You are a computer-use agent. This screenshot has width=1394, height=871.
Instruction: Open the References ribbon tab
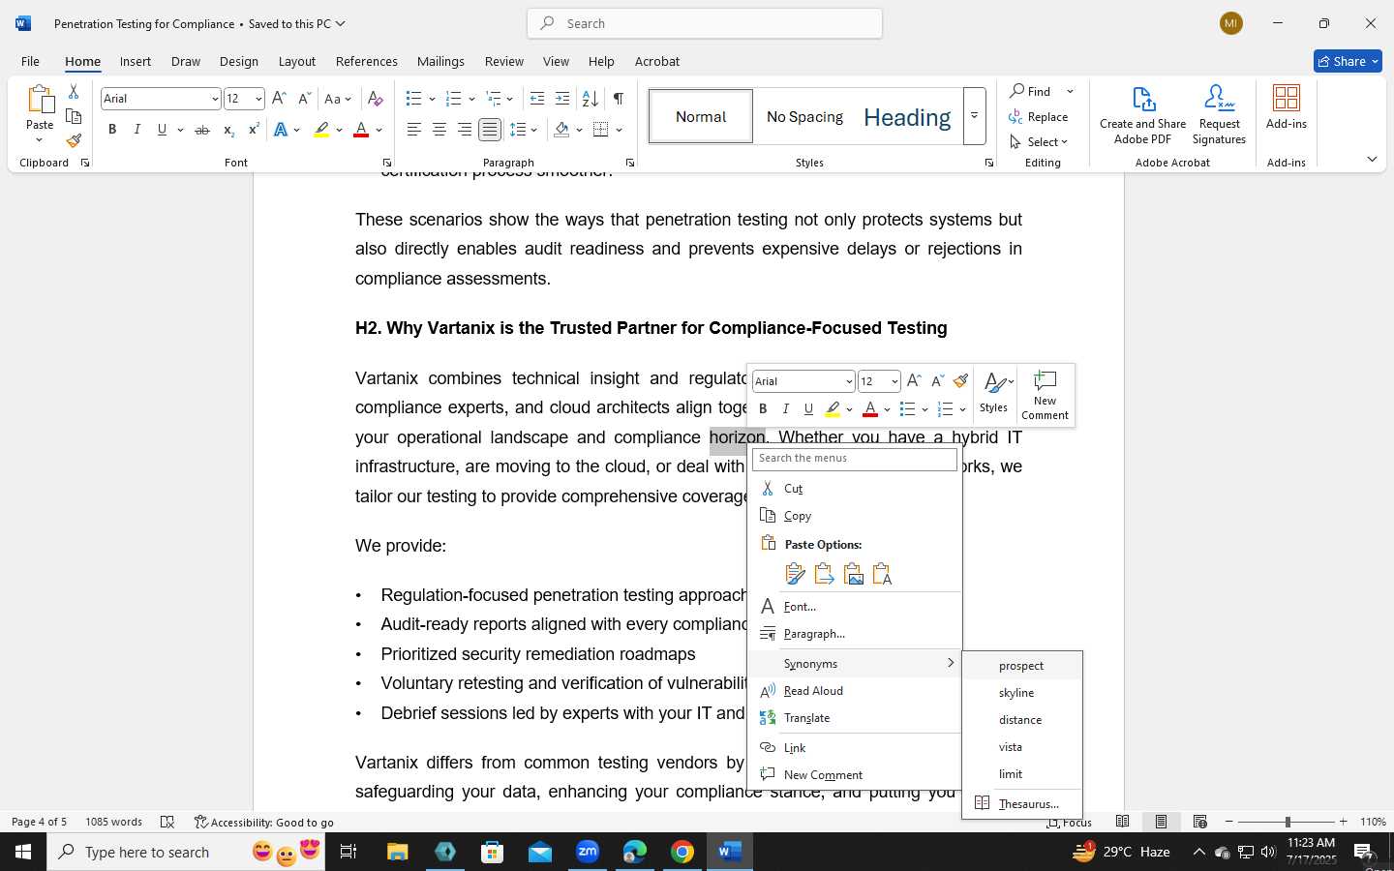(x=367, y=61)
